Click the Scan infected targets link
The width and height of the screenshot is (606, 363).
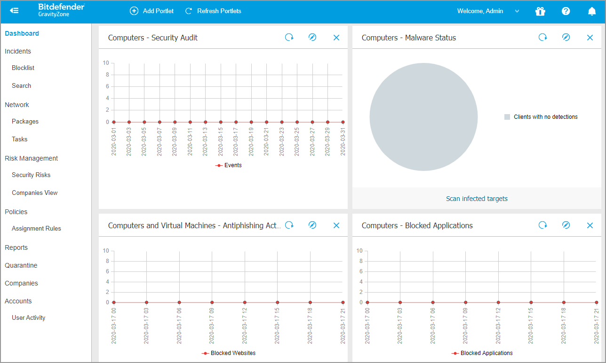point(477,199)
